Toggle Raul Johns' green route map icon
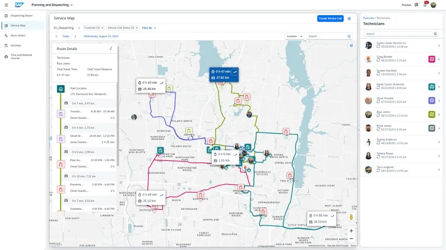This screenshot has height=250, width=446. 431,114
